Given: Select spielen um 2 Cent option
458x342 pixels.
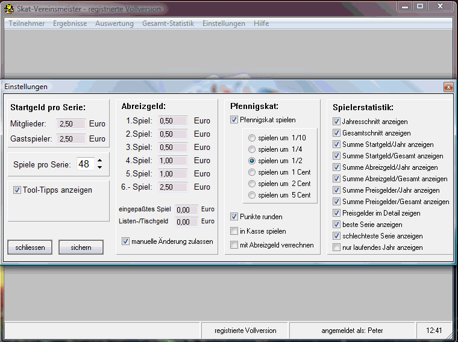Looking at the screenshot, I should point(252,184).
